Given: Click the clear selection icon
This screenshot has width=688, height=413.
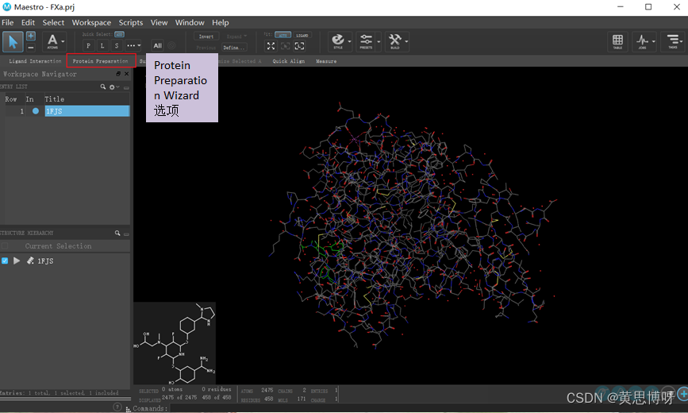Looking at the screenshot, I should [x=171, y=45].
